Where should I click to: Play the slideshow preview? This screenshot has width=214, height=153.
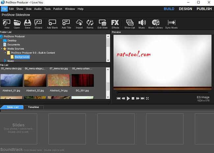click(x=128, y=98)
